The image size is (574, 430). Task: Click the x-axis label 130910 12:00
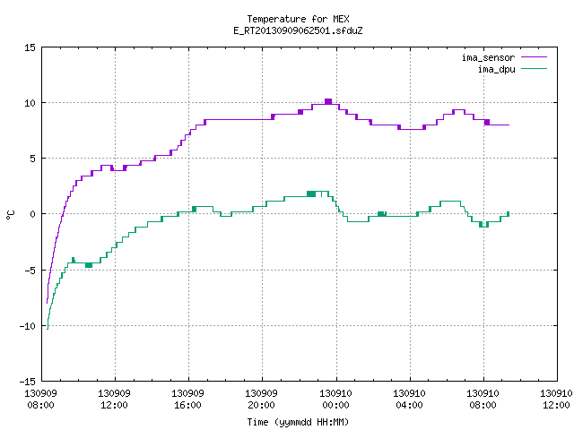(x=556, y=400)
